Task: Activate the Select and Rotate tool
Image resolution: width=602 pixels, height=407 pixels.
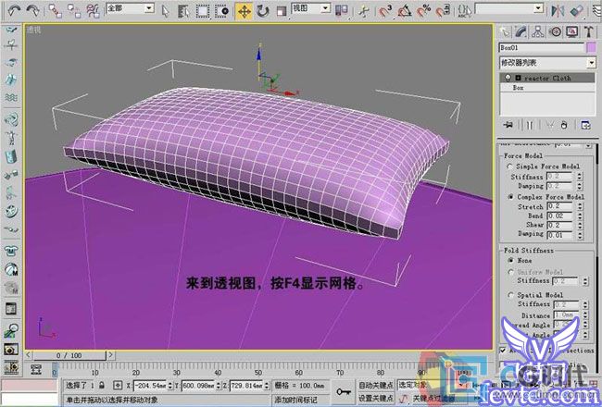Action: pyautogui.click(x=263, y=11)
